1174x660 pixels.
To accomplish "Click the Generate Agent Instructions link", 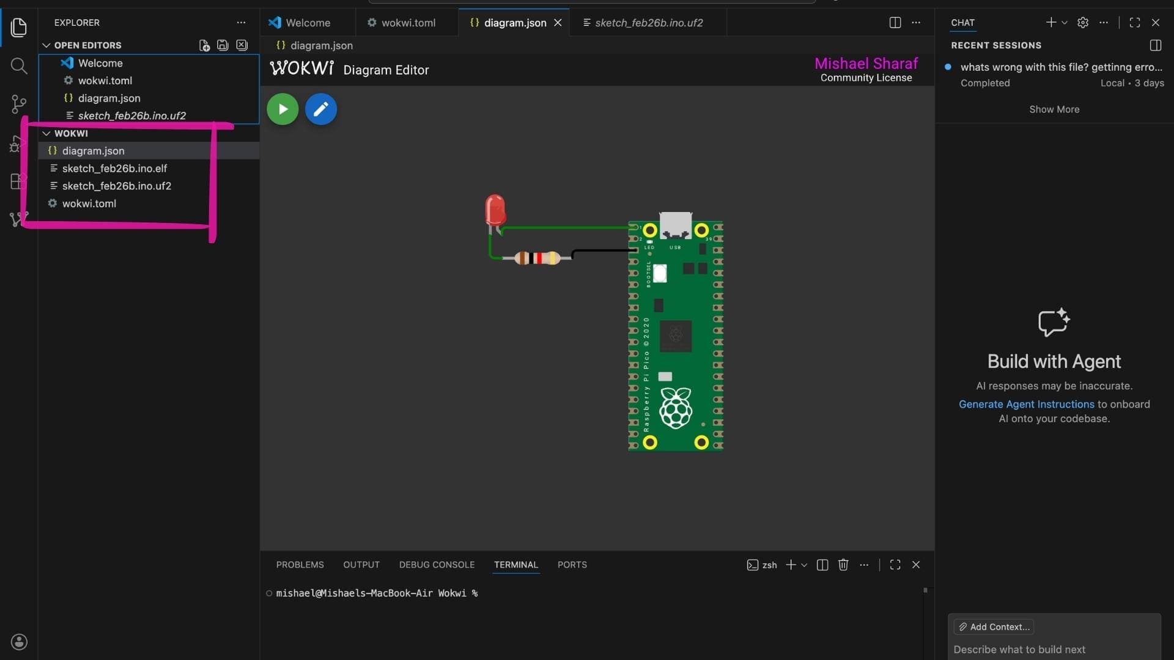I will coord(1026,404).
